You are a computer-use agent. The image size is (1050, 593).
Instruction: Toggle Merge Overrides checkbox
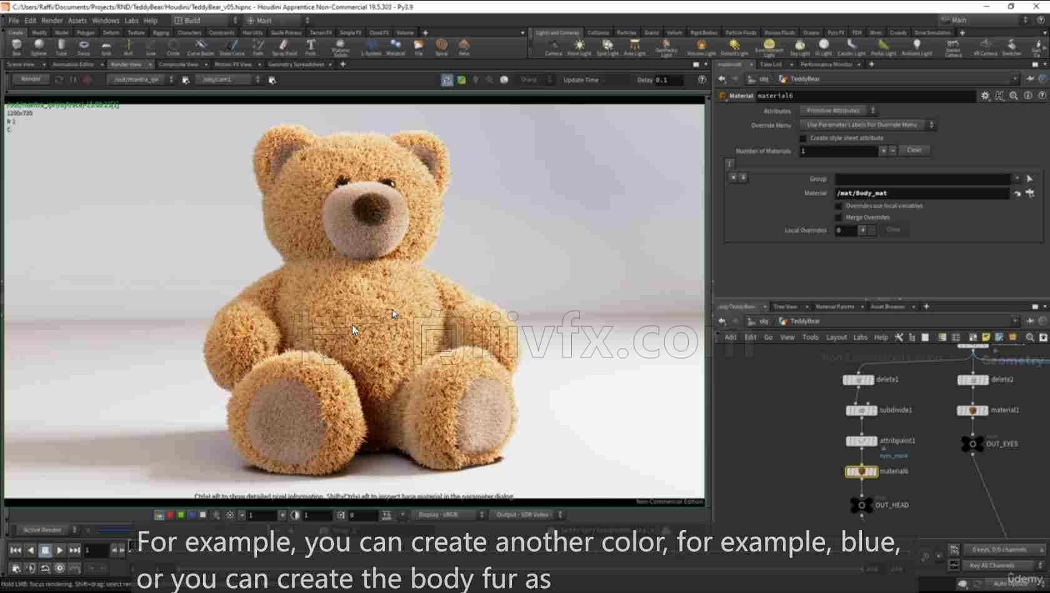(x=839, y=217)
